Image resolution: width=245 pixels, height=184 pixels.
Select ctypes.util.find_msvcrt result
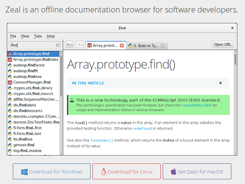34,94
